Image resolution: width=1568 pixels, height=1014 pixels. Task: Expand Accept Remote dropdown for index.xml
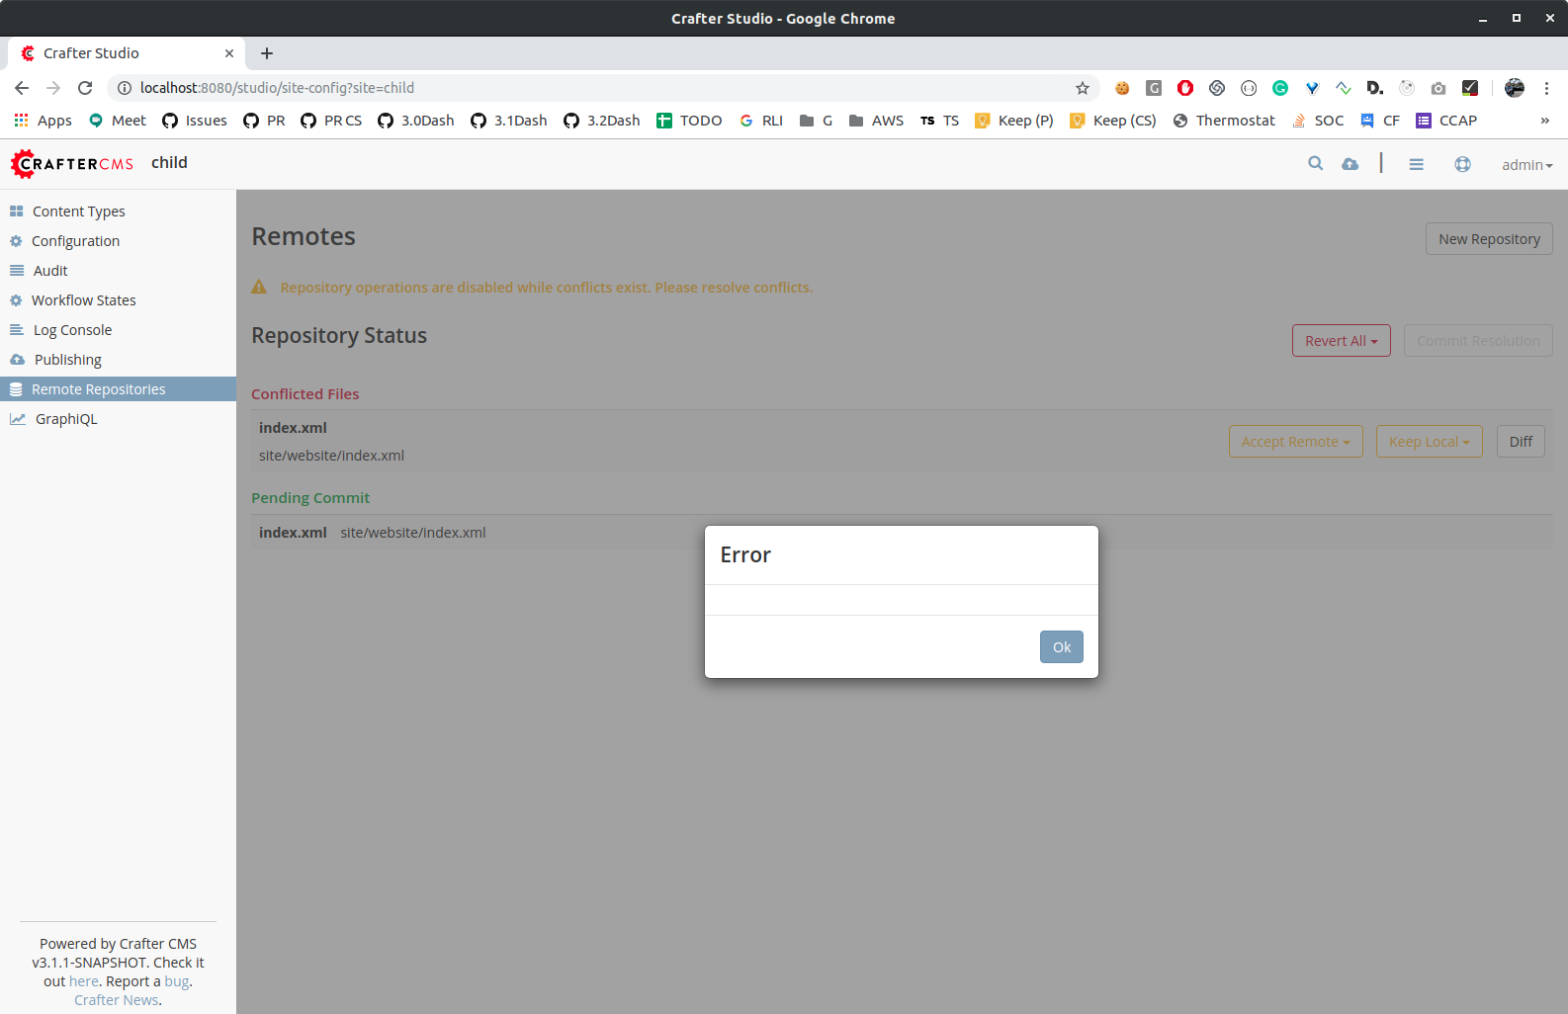pyautogui.click(x=1295, y=442)
